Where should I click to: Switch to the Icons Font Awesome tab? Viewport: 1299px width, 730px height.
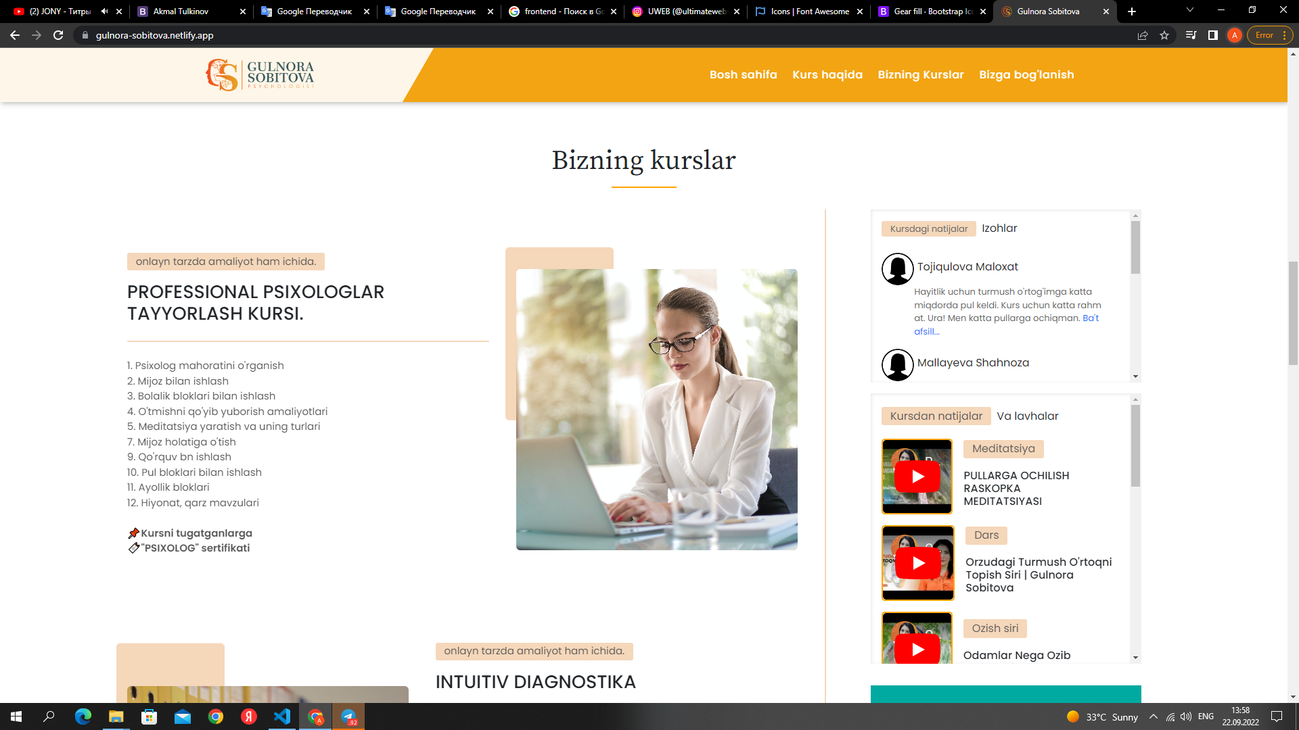tap(810, 11)
